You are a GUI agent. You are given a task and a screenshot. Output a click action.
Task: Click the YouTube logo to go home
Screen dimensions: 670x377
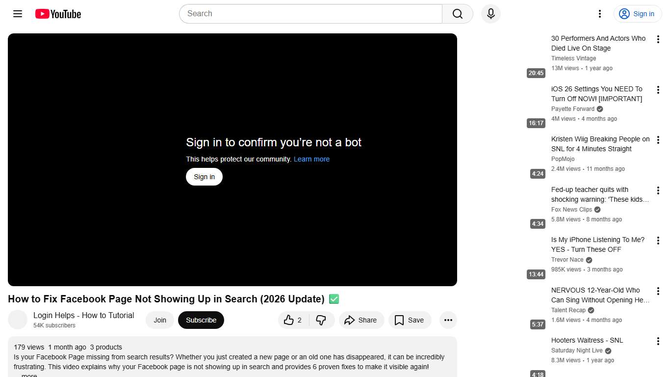pyautogui.click(x=57, y=14)
